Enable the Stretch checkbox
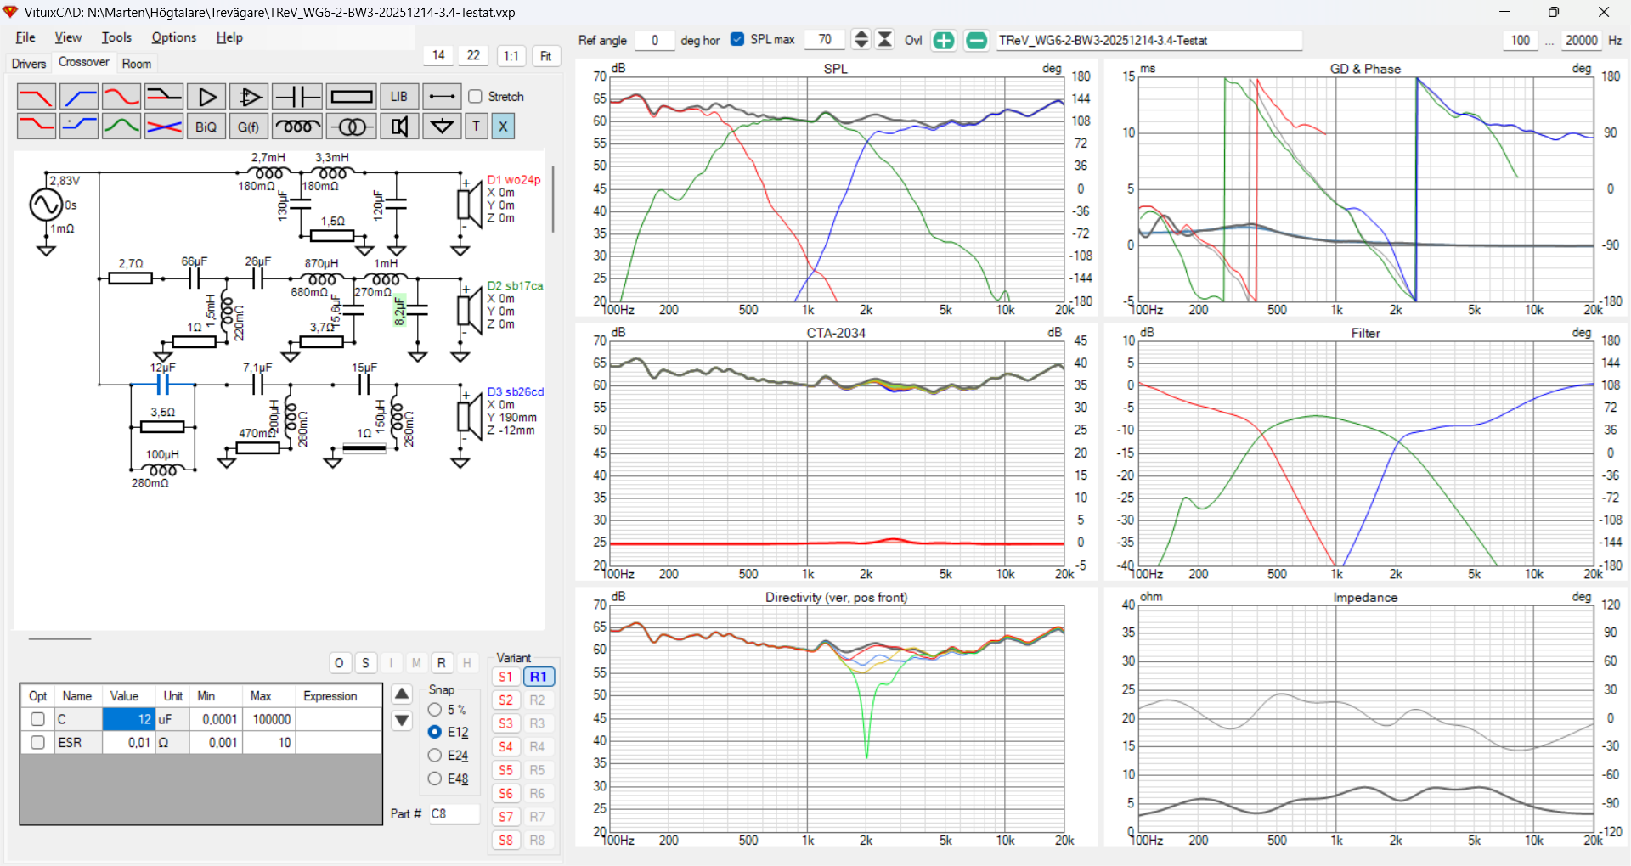This screenshot has height=866, width=1631. [x=476, y=97]
